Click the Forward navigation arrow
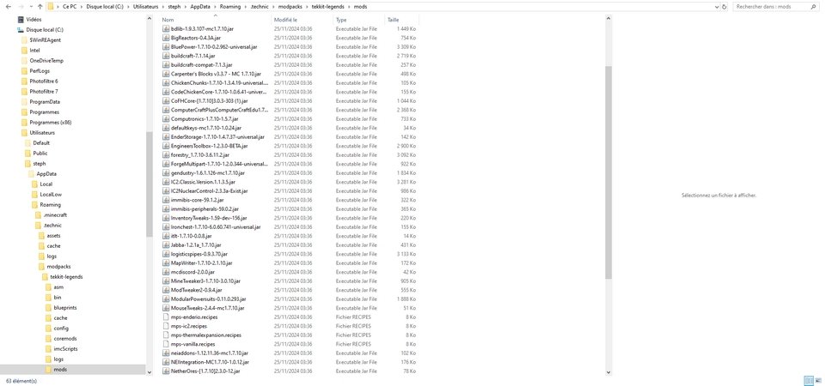Viewport: 825px width, 386px height. click(21, 7)
